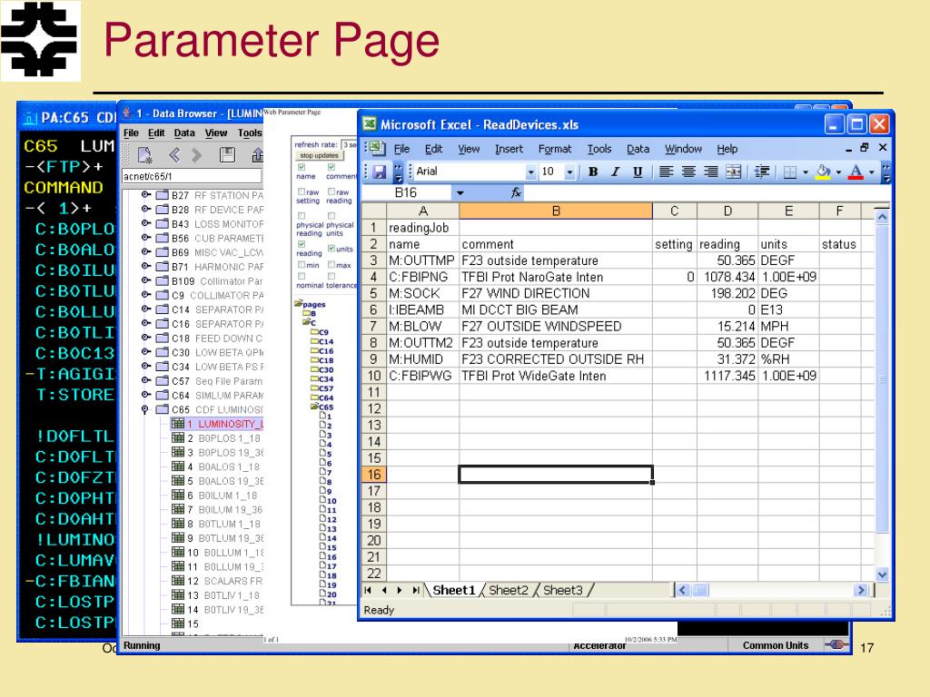Check the physical reading checkbox

tap(302, 216)
